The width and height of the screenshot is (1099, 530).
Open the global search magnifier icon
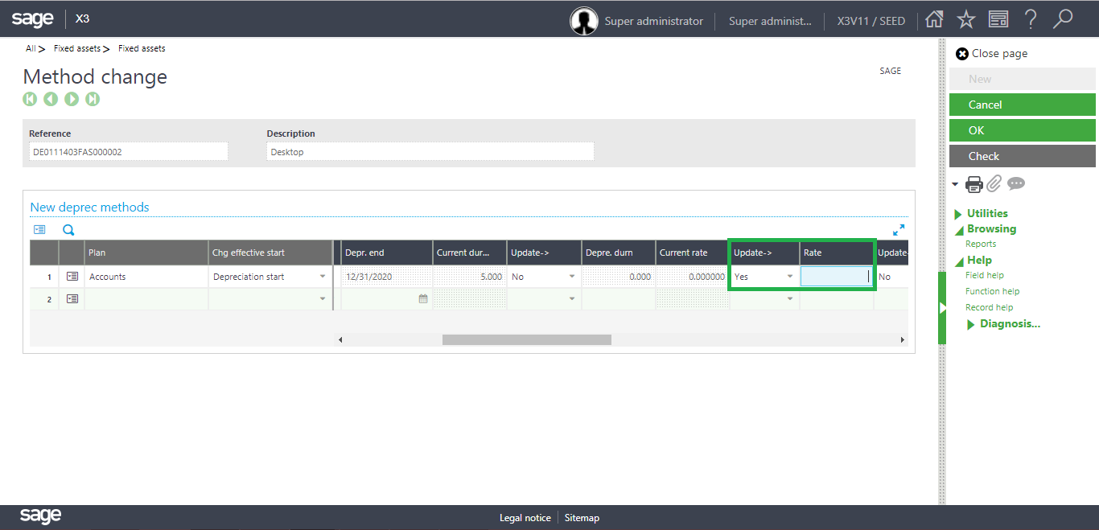tap(1063, 18)
